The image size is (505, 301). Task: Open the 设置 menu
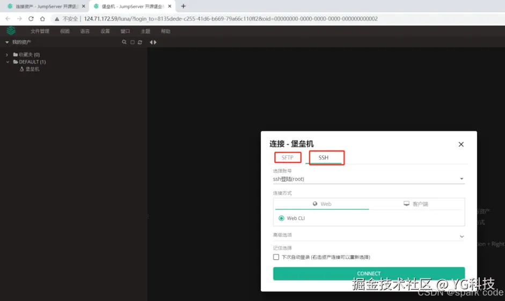tap(105, 31)
